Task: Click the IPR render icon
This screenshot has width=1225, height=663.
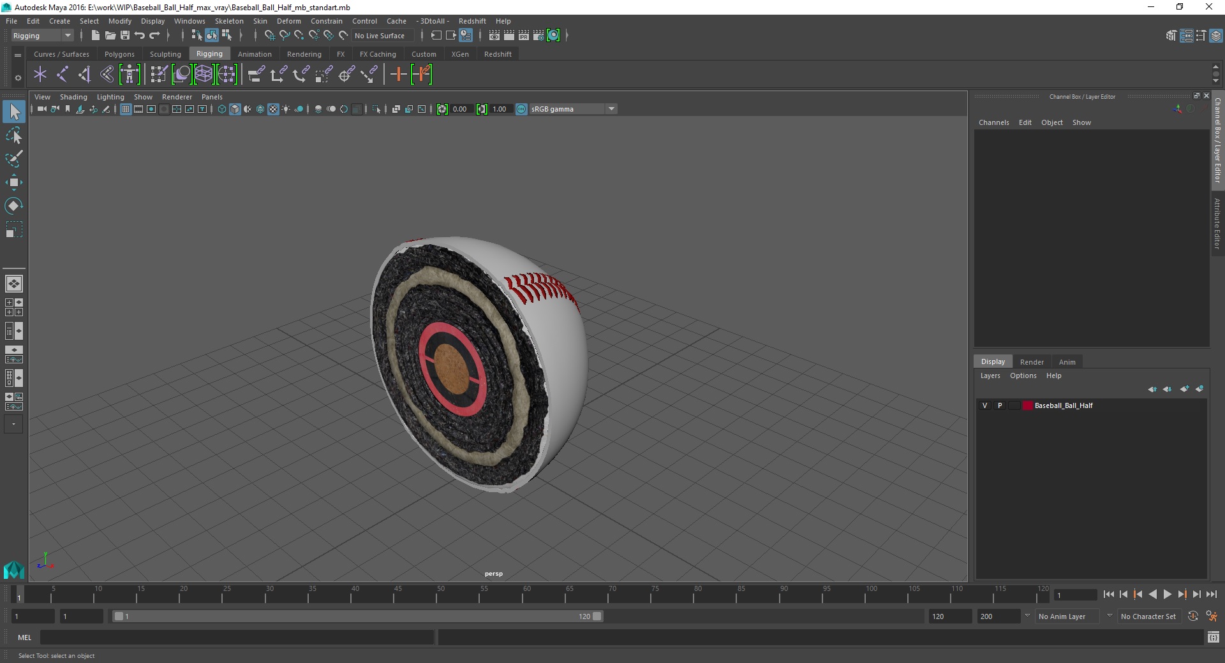Action: tap(524, 36)
